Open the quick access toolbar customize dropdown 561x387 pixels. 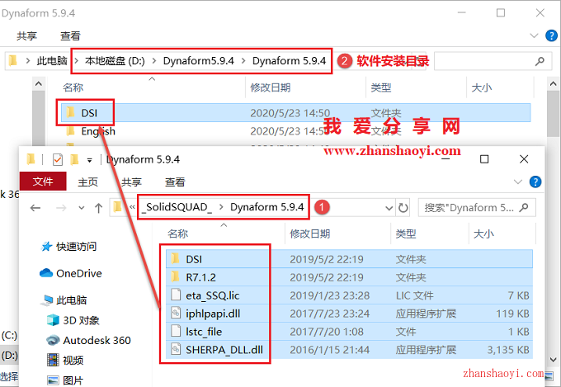[89, 160]
